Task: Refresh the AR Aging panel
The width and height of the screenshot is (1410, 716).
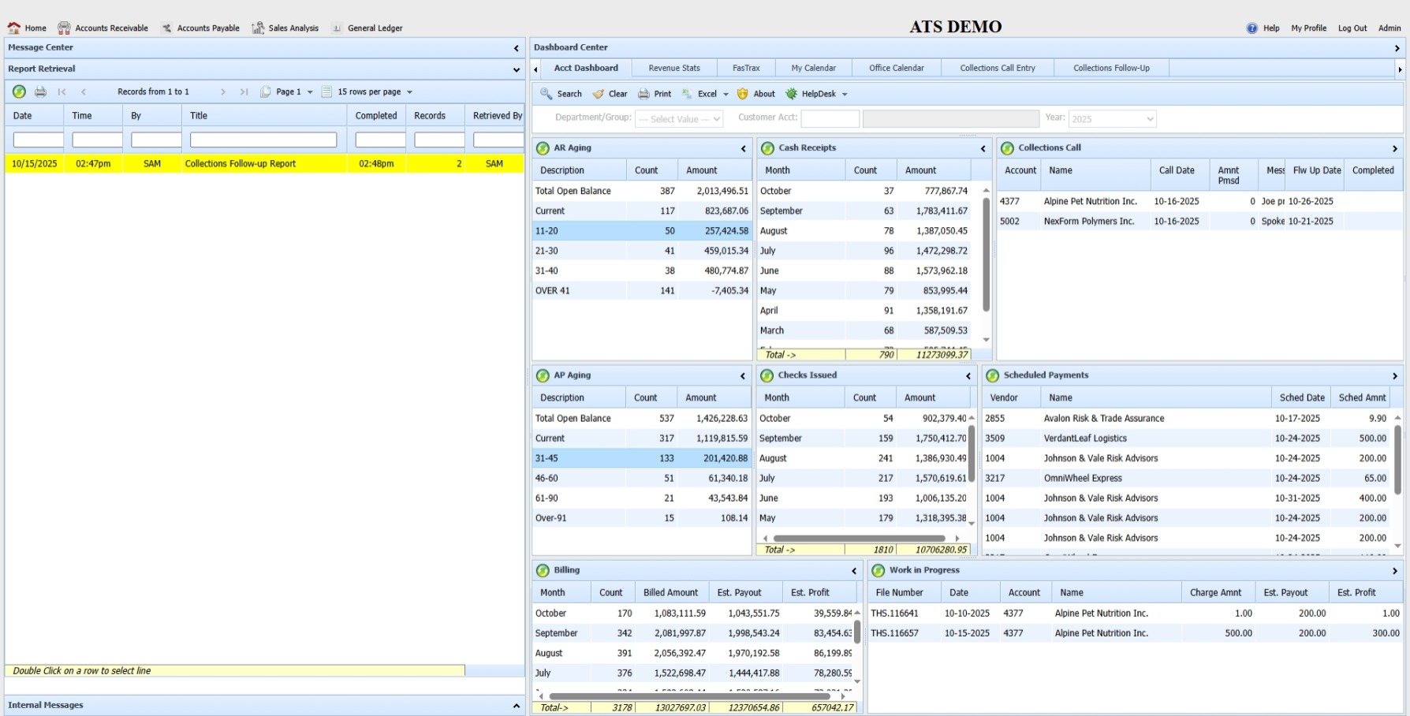Action: pyautogui.click(x=543, y=148)
